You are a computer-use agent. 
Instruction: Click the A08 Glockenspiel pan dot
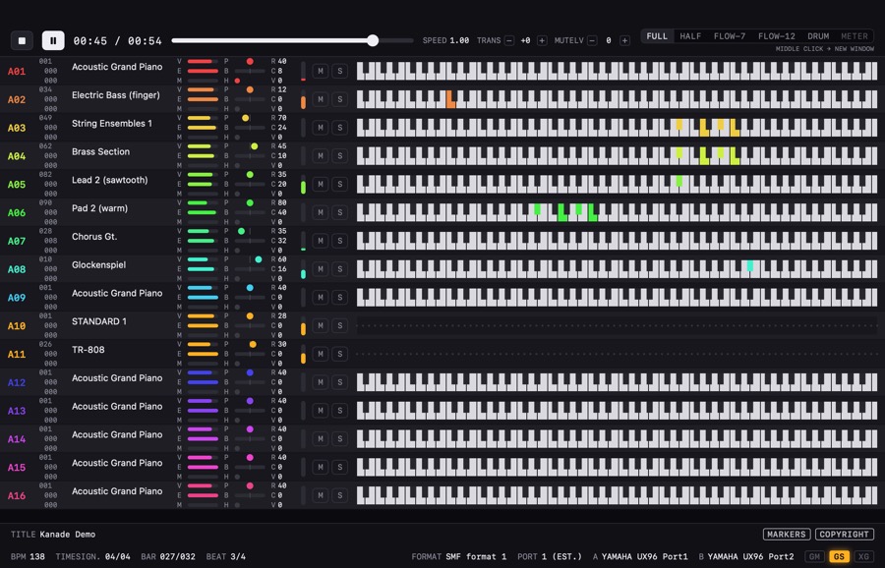click(x=258, y=259)
